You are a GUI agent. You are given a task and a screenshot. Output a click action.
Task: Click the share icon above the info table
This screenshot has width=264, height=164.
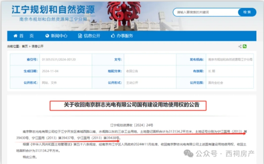[x=240, y=47]
